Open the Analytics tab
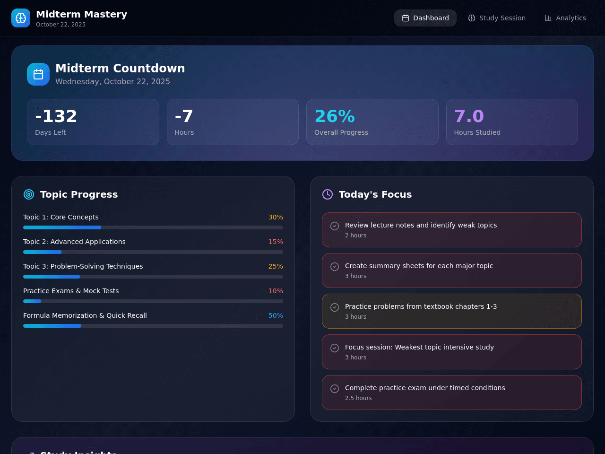605x454 pixels. 565,18
